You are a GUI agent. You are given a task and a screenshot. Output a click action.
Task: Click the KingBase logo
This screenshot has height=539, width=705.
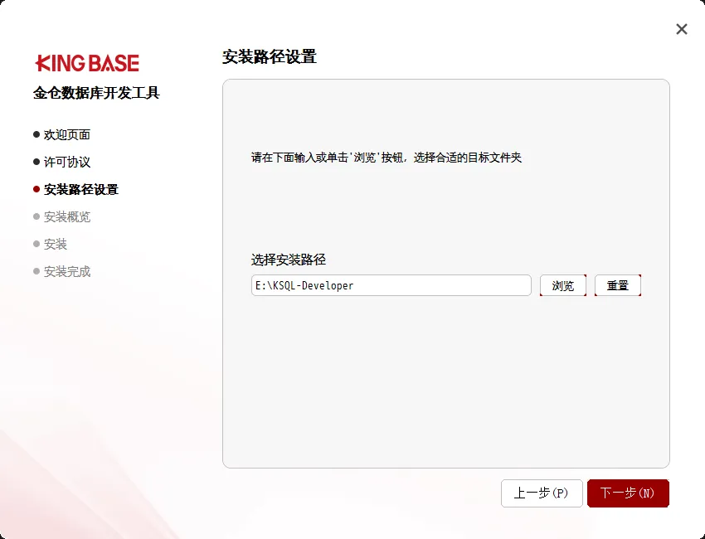[86, 62]
